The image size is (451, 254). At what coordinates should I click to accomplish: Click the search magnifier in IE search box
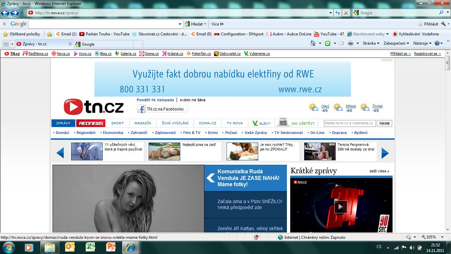[x=441, y=13]
